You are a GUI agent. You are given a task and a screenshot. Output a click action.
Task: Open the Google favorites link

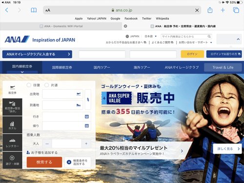click(115, 19)
